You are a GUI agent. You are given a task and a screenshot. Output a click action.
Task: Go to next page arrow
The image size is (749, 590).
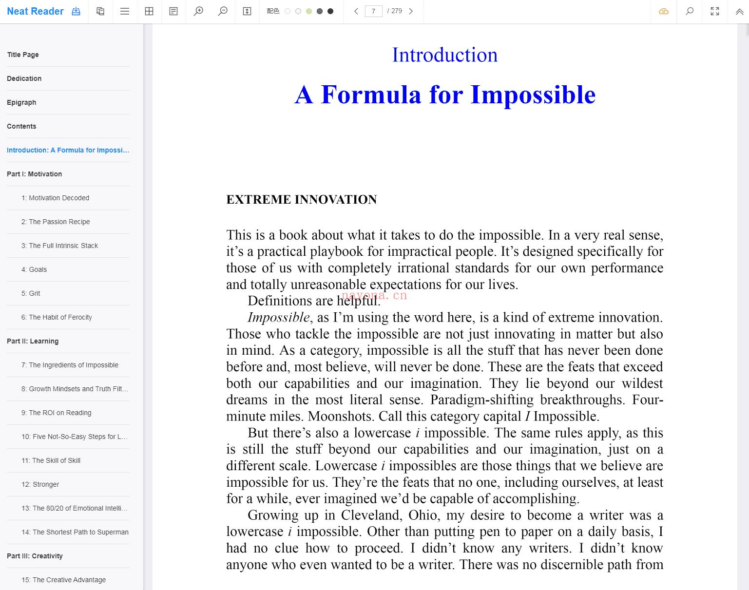click(411, 11)
